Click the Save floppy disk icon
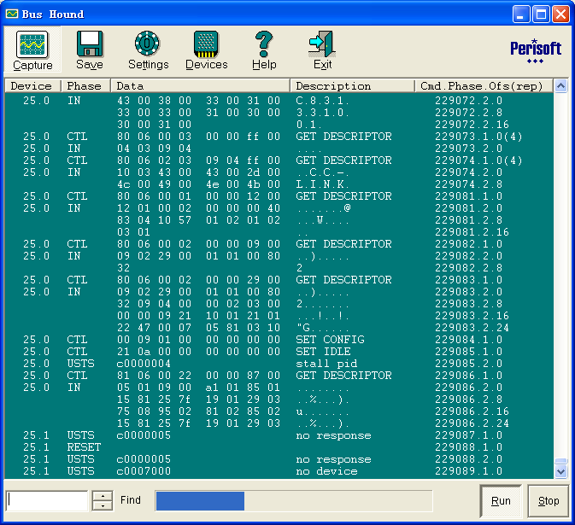 pos(90,44)
